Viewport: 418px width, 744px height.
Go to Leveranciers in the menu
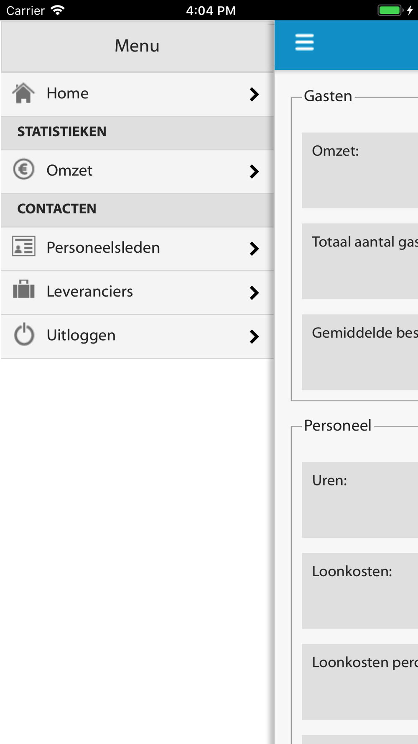click(x=89, y=292)
